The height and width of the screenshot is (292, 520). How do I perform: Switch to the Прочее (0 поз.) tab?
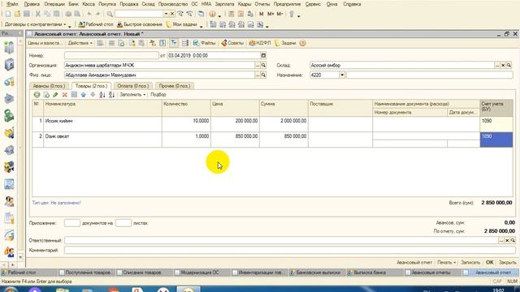click(x=175, y=86)
